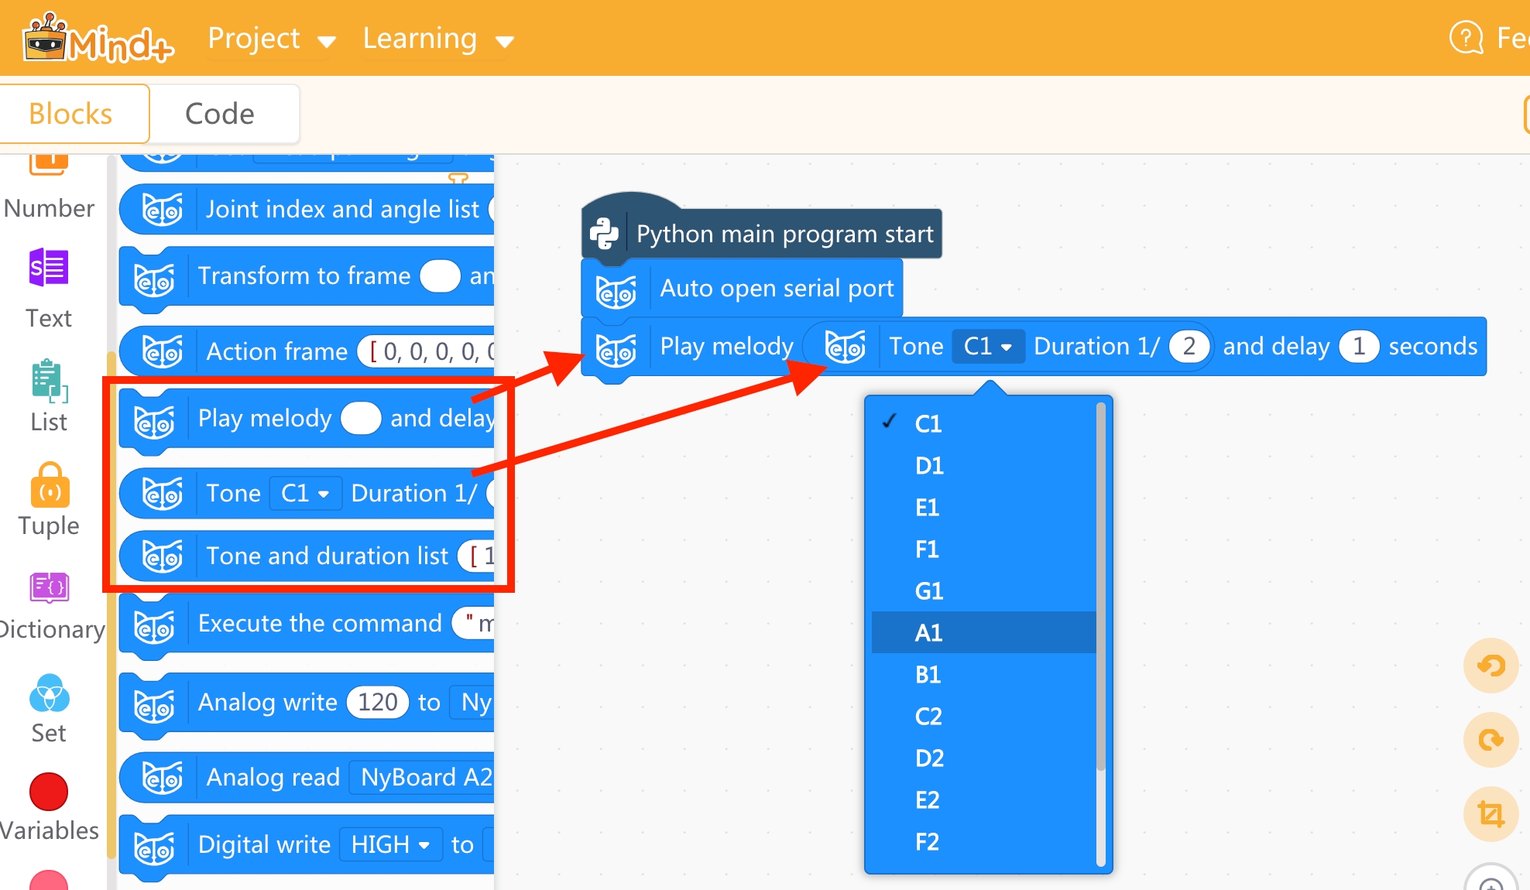1530x890 pixels.
Task: Select the Dictionary category icon
Action: point(50,588)
